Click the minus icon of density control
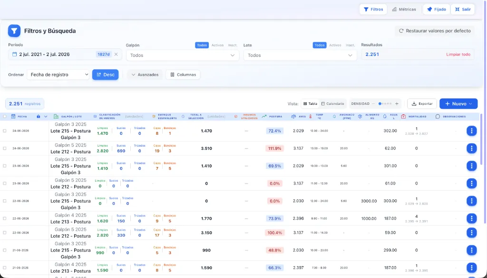Screen dimensions: 487x278 click(373, 104)
